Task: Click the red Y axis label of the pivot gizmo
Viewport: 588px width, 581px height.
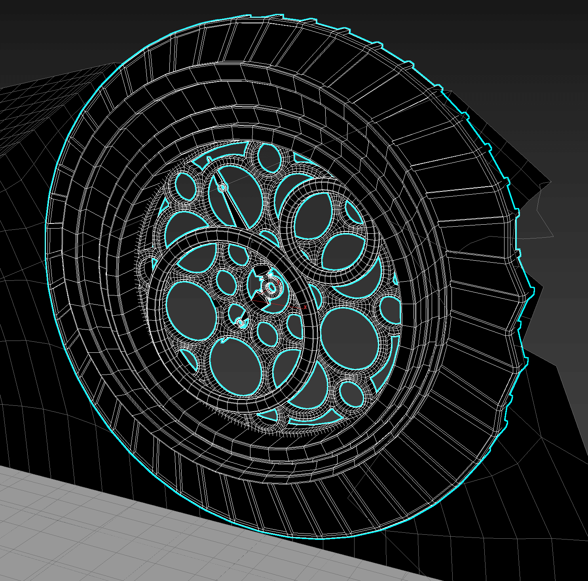Action: [278, 282]
